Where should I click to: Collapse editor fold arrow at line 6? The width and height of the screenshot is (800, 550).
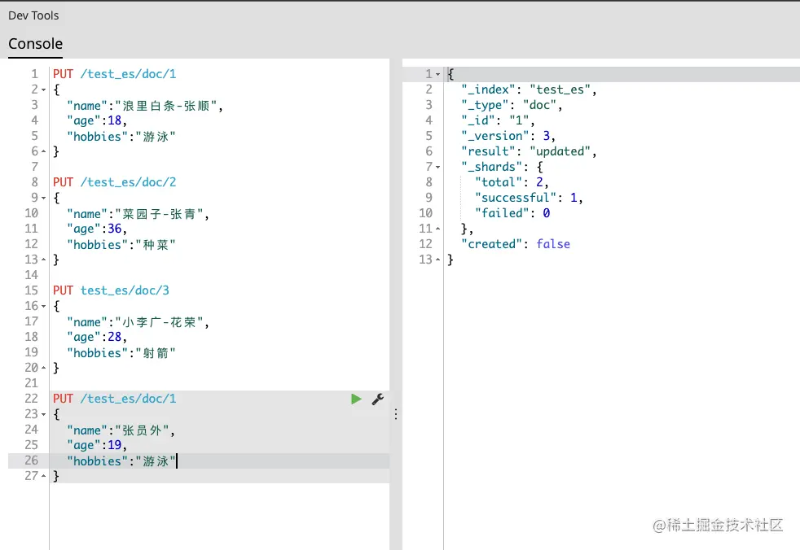tap(43, 151)
